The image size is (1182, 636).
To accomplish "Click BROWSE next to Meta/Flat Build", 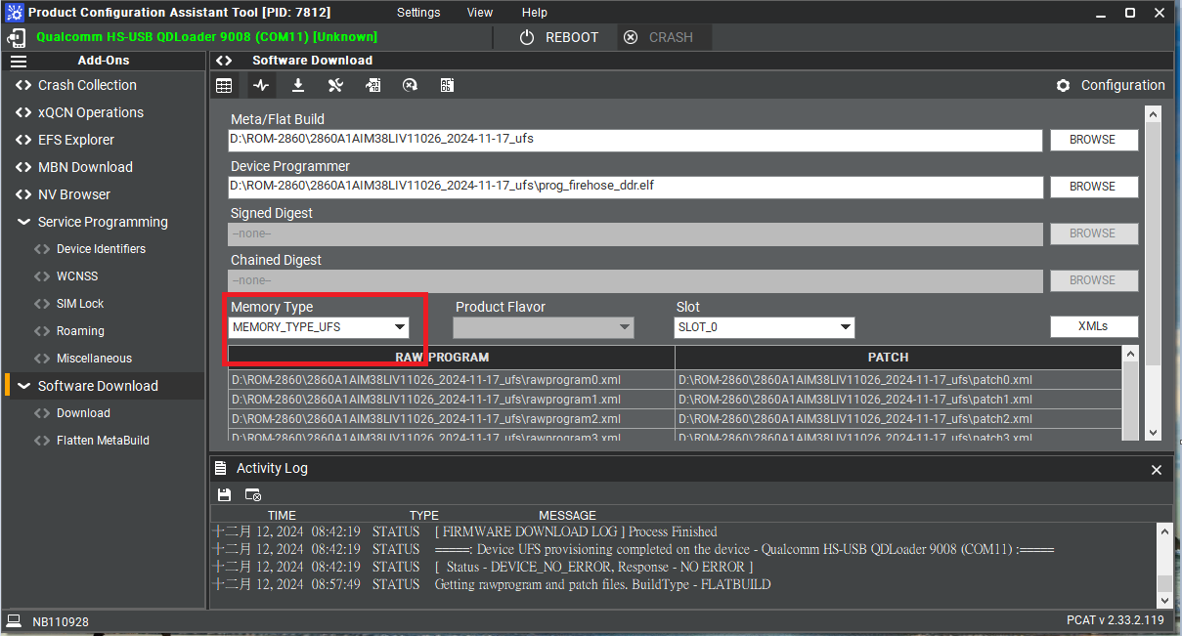I will pyautogui.click(x=1094, y=140).
